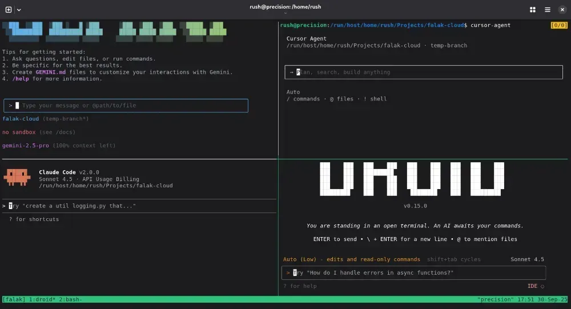Click the Claude Code mascot icon

[17, 178]
